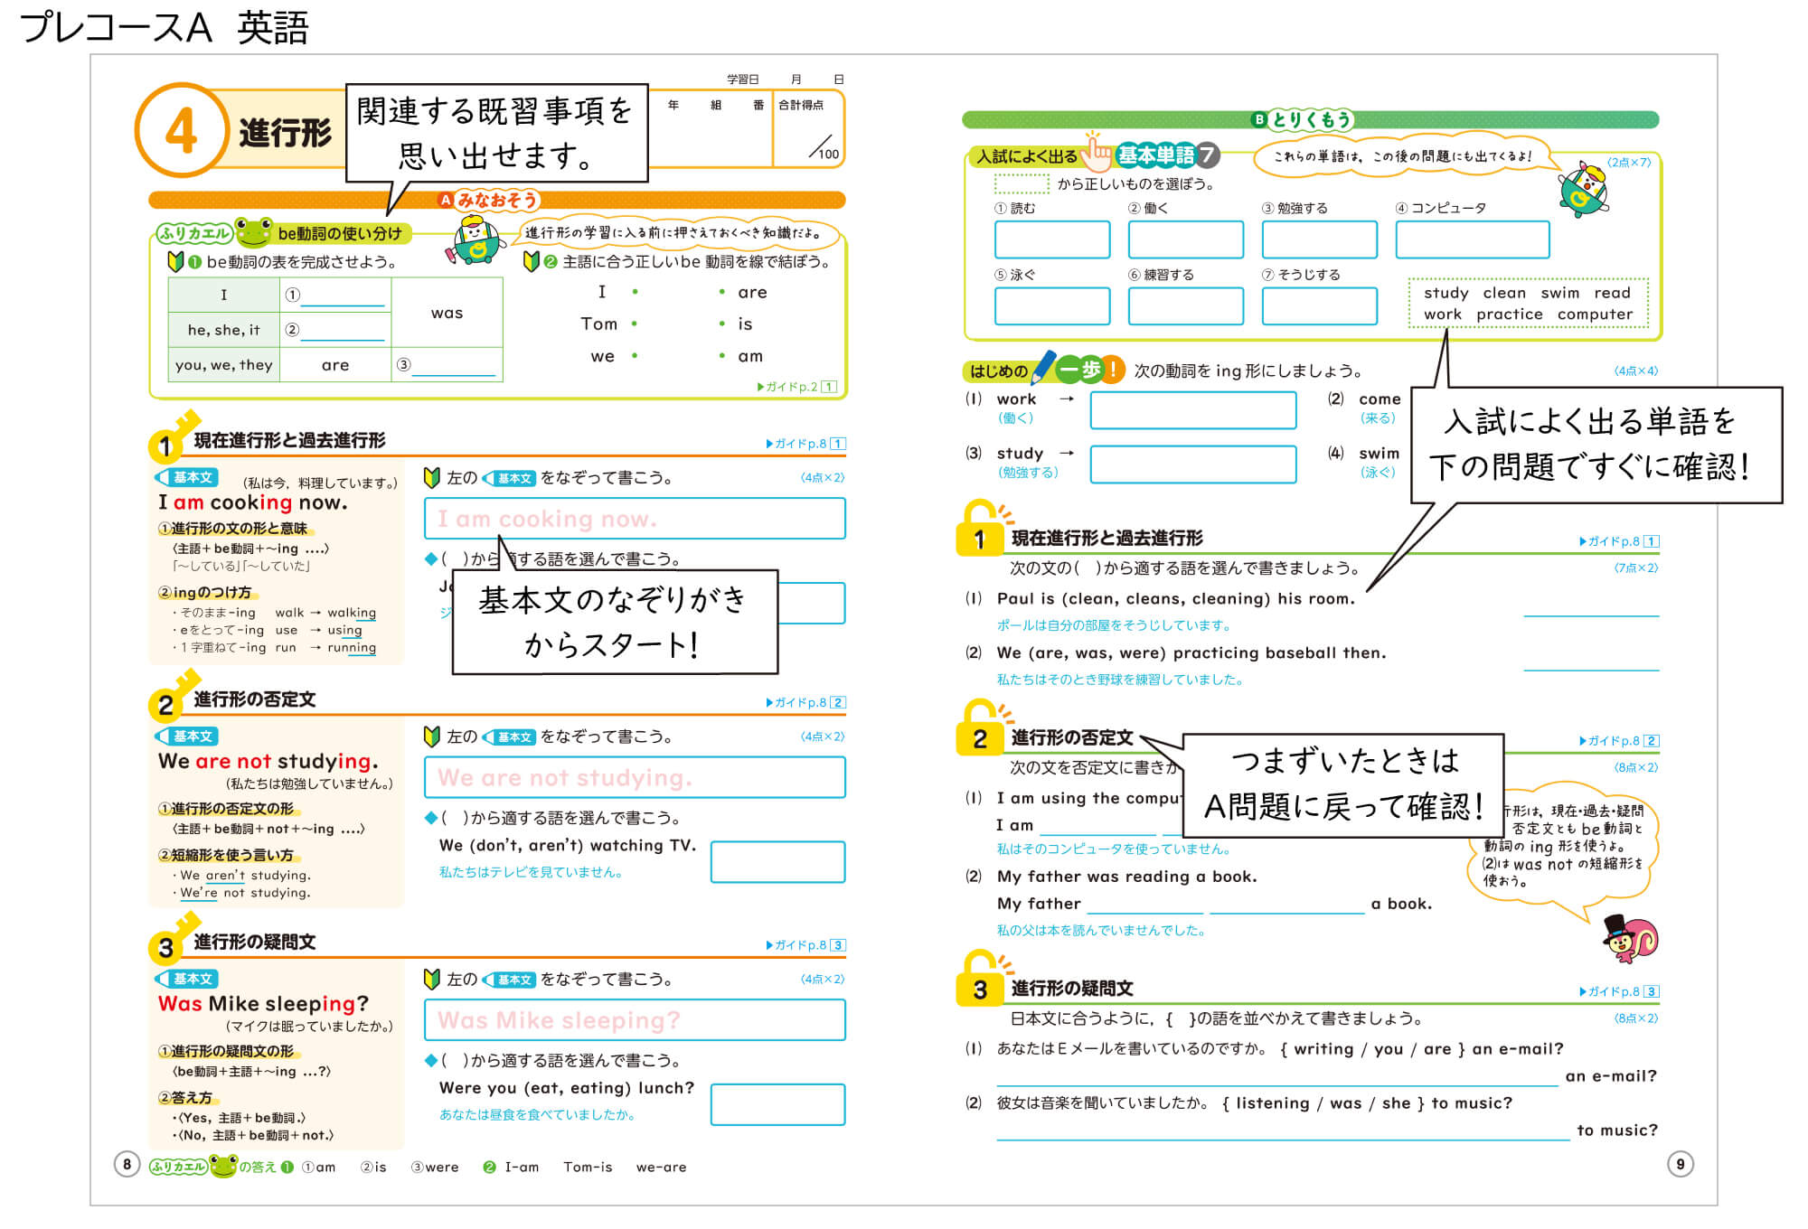Click the blue diamond before the eat/eating exercise

pyautogui.click(x=431, y=1060)
